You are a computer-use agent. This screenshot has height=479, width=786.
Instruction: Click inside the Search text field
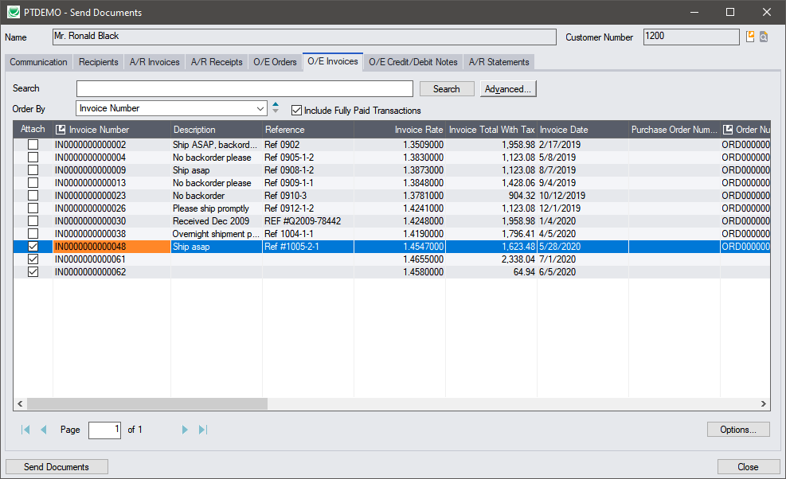tap(244, 89)
